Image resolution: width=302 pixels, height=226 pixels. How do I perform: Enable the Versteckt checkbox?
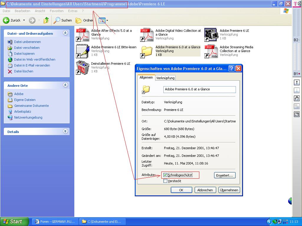pyautogui.click(x=165, y=181)
